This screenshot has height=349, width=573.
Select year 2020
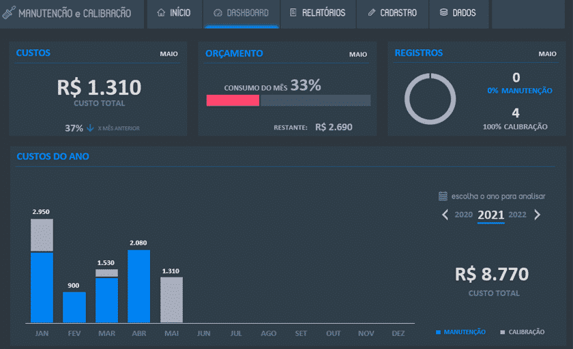(x=463, y=215)
